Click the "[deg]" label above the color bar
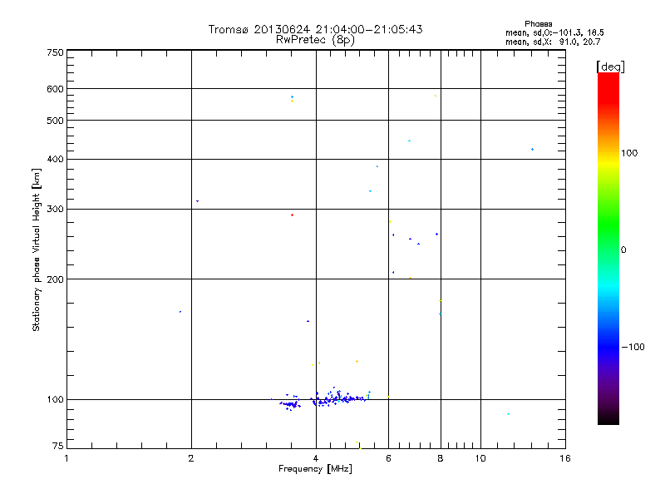Viewport: 665px width, 499px height. (x=610, y=67)
